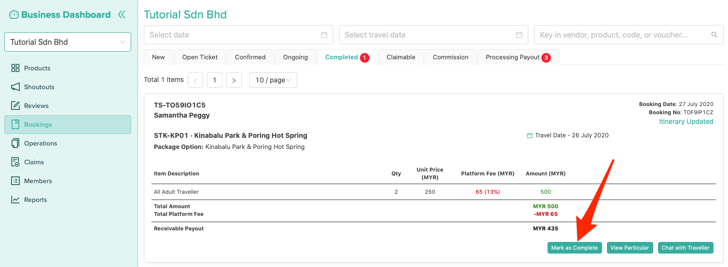
Task: Switch to the Processing Payout tab
Action: [x=517, y=57]
